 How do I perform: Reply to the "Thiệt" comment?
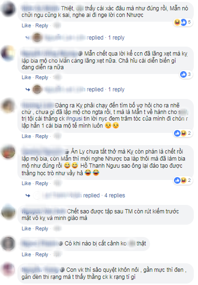(41, 25)
